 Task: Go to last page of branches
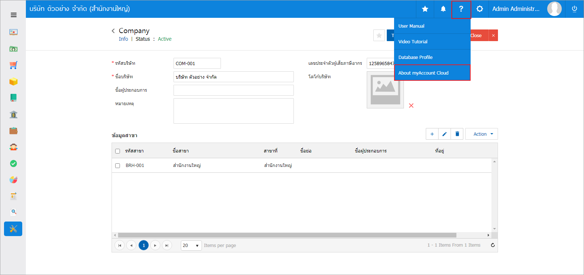(x=167, y=246)
